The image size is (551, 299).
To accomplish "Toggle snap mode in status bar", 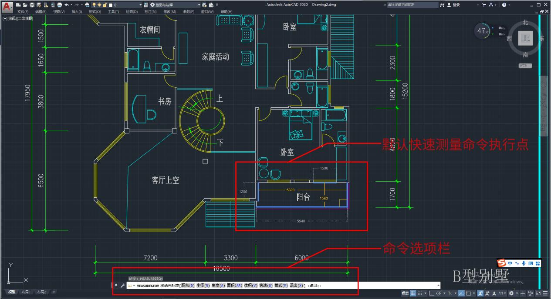I will (x=419, y=292).
